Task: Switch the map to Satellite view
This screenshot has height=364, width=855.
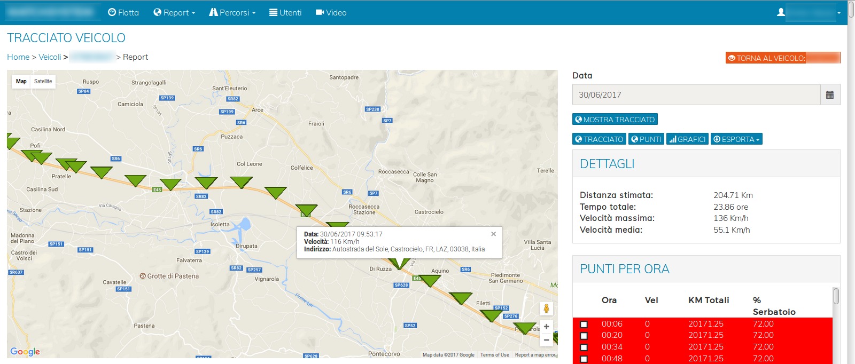Action: point(43,82)
